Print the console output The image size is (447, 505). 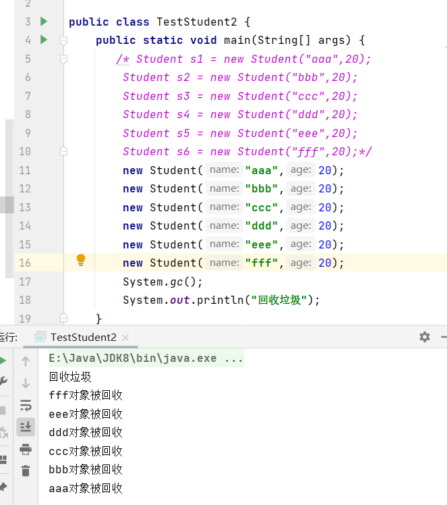coord(26,449)
